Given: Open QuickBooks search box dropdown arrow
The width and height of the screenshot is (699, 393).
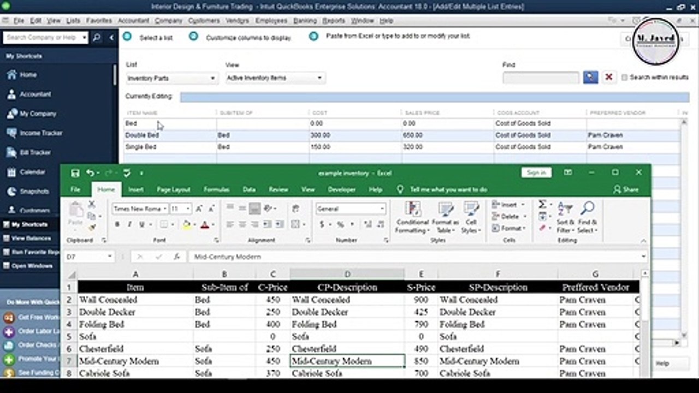Looking at the screenshot, I should tap(84, 38).
